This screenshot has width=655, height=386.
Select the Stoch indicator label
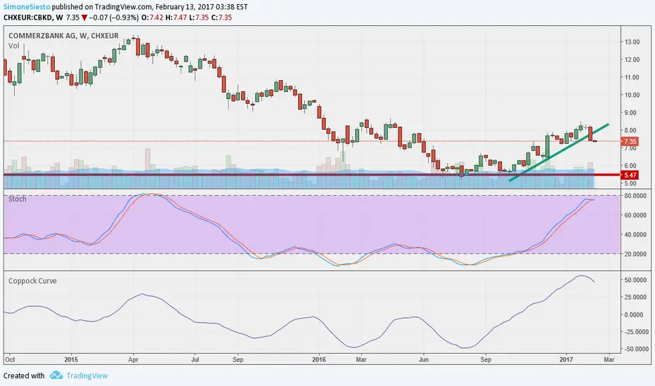pyautogui.click(x=18, y=199)
